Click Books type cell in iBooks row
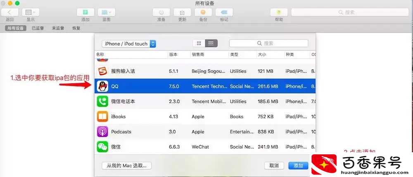Screen dimensions: 413x177 (237, 116)
